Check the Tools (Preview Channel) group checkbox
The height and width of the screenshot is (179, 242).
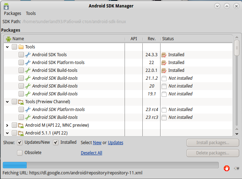pos(14,102)
